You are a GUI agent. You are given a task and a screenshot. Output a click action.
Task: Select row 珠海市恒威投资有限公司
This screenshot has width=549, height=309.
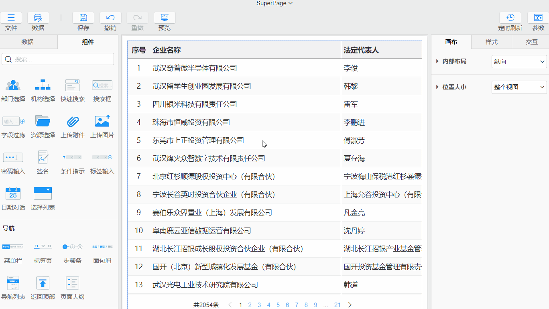tap(274, 122)
